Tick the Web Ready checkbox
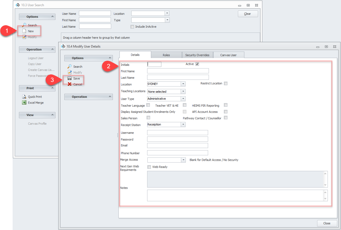Viewport: 341px width, 230px height. (149, 167)
